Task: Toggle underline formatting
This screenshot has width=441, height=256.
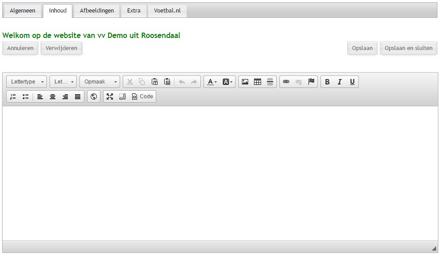Action: [x=352, y=82]
